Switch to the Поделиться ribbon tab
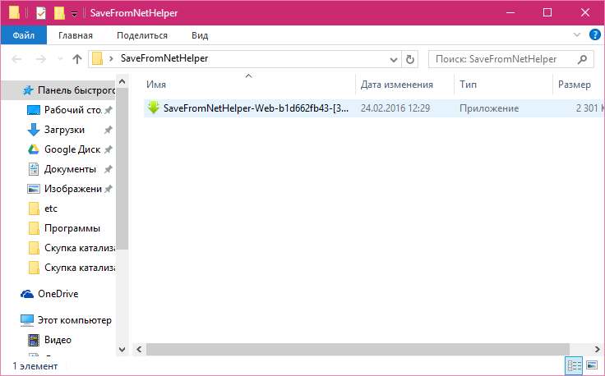 tap(142, 35)
